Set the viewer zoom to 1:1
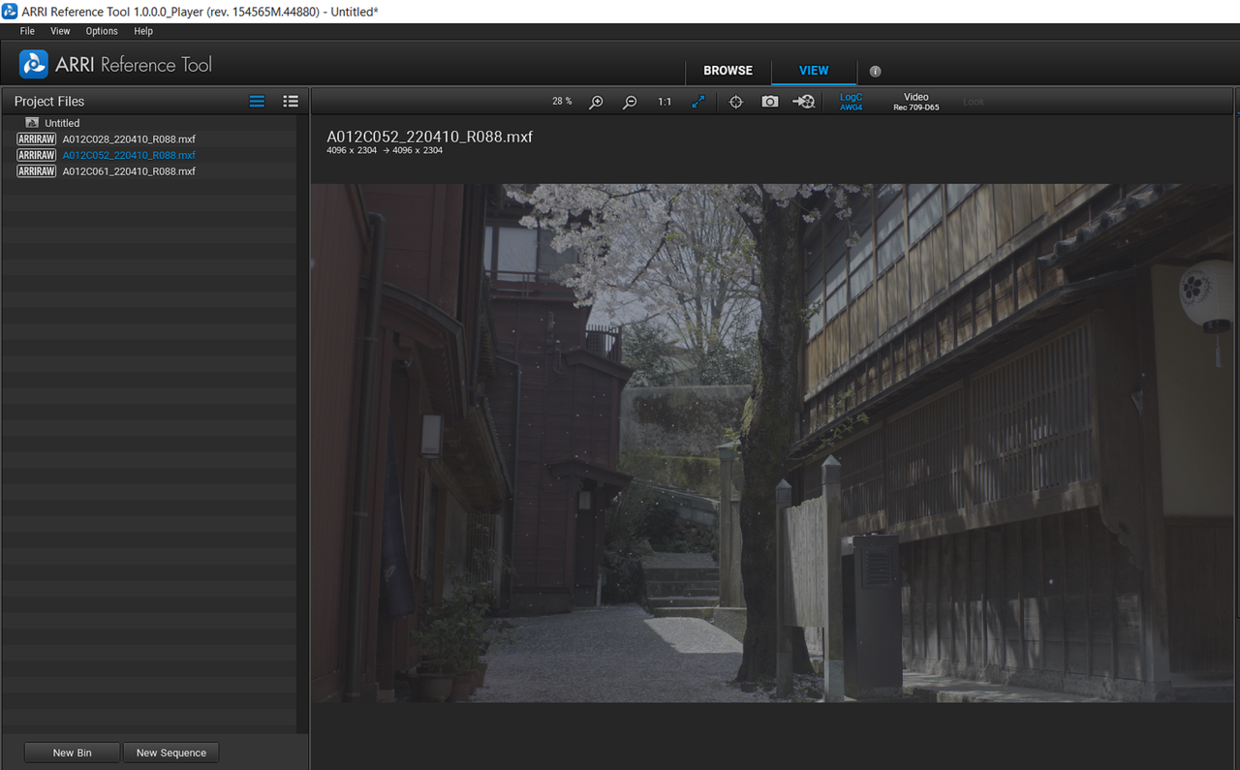The height and width of the screenshot is (770, 1240). tap(665, 102)
